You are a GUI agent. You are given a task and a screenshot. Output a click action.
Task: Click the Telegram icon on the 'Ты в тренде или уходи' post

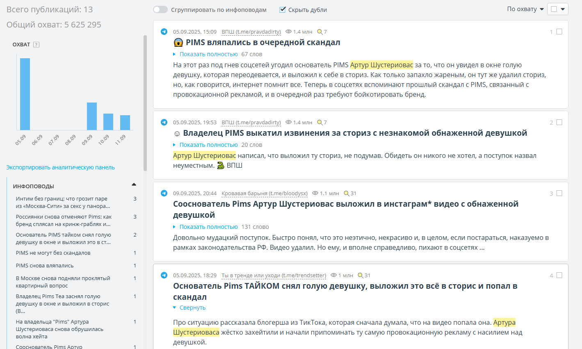(x=164, y=275)
